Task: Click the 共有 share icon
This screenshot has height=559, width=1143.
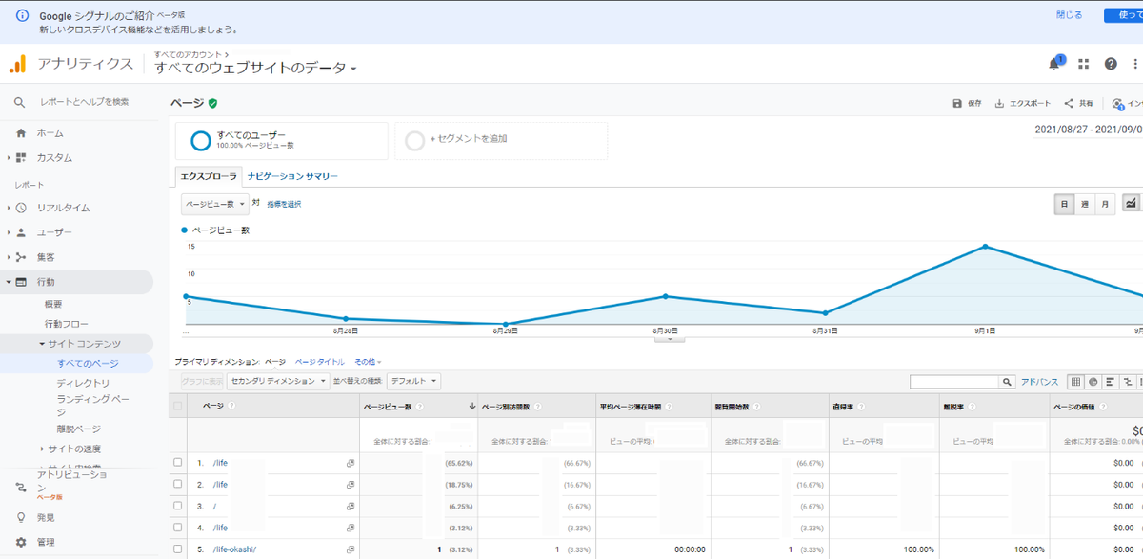Action: (1069, 103)
